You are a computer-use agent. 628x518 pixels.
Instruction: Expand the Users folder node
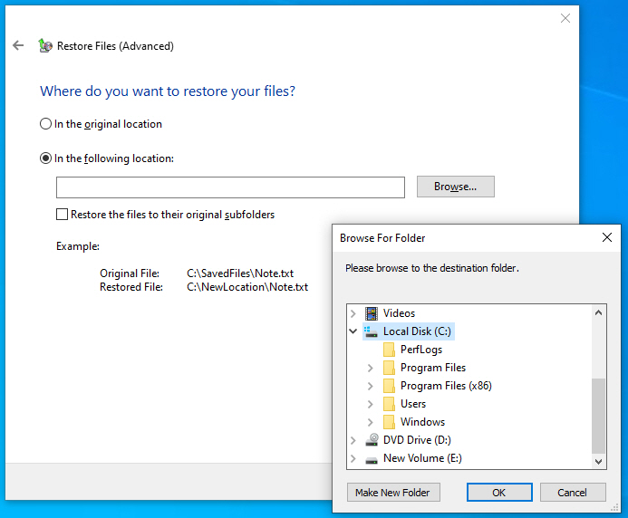pyautogui.click(x=371, y=404)
